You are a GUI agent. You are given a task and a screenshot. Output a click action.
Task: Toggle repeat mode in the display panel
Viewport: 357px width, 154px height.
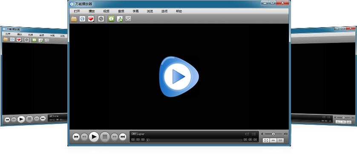click(x=247, y=134)
